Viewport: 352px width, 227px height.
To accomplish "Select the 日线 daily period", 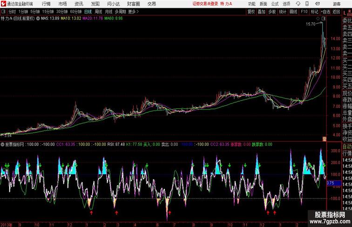I will (x=88, y=12).
